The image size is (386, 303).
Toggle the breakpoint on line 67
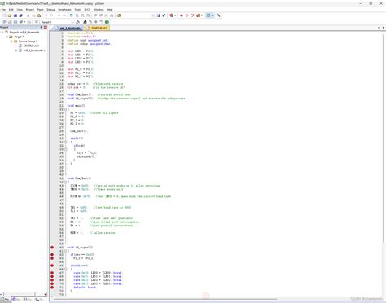52,273
